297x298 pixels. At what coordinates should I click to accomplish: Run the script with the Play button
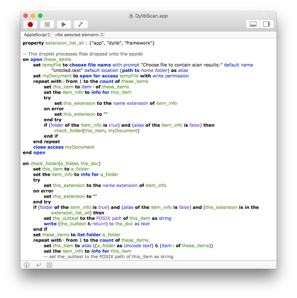pos(64,24)
